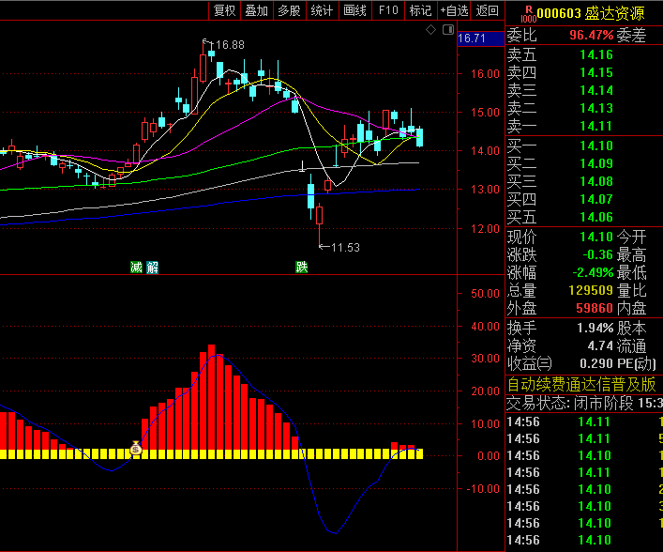
Task: Click 买一 price 14.10
Action: [596, 146]
